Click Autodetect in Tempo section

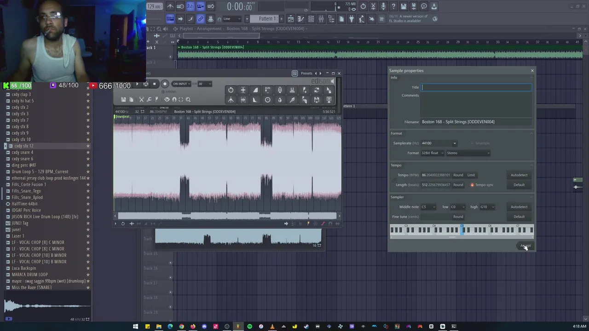point(519,175)
